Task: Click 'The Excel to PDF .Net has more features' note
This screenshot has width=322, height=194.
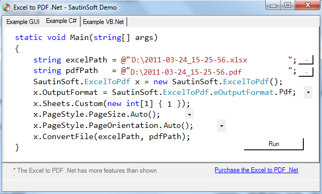Action: (85, 171)
